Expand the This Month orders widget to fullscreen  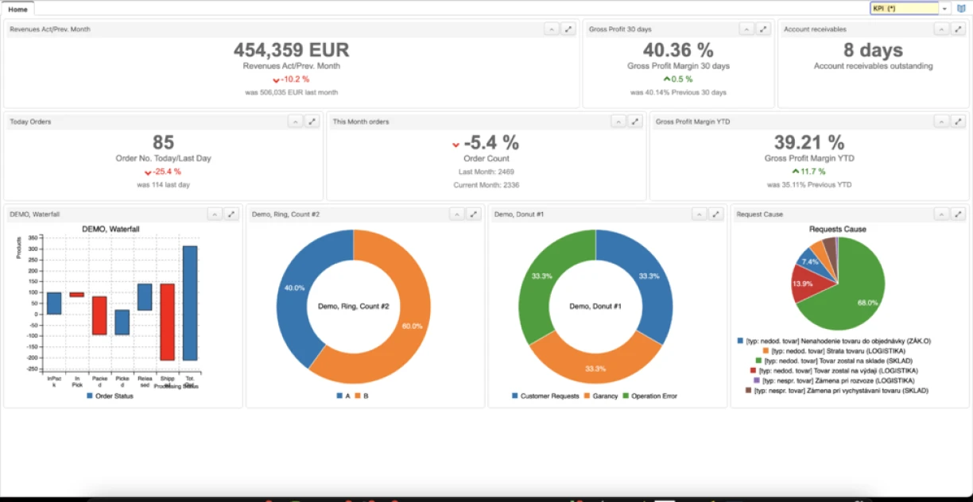pos(634,121)
